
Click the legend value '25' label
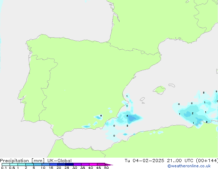click(67, 168)
